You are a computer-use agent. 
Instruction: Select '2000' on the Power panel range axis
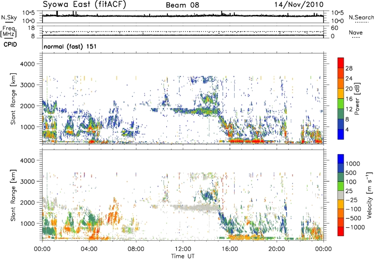[27, 106]
